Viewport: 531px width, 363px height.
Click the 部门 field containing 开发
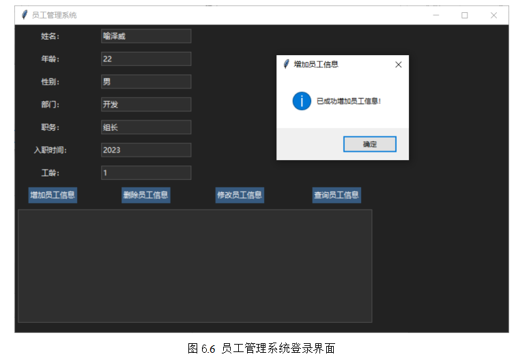coord(146,104)
